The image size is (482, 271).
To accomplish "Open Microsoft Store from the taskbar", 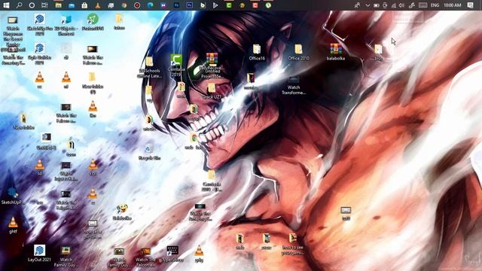I will (84, 5).
